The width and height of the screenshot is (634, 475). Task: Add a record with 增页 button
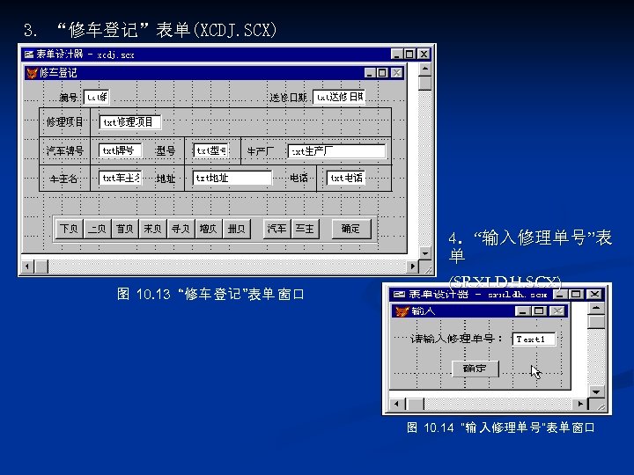click(x=208, y=229)
